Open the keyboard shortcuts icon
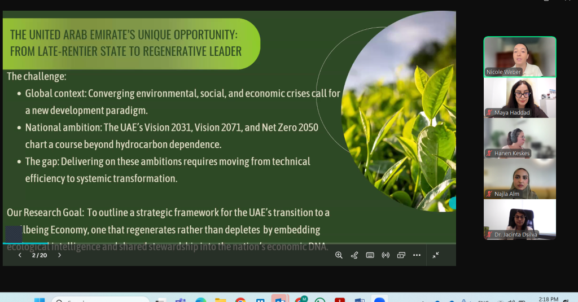The image size is (578, 302). (370, 255)
